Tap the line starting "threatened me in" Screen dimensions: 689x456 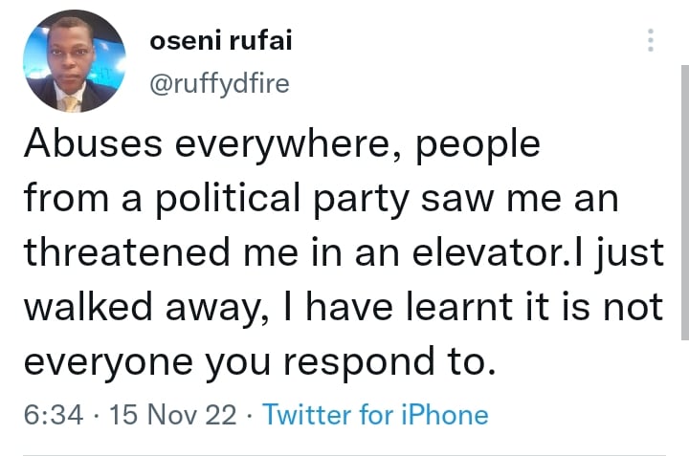point(342,253)
